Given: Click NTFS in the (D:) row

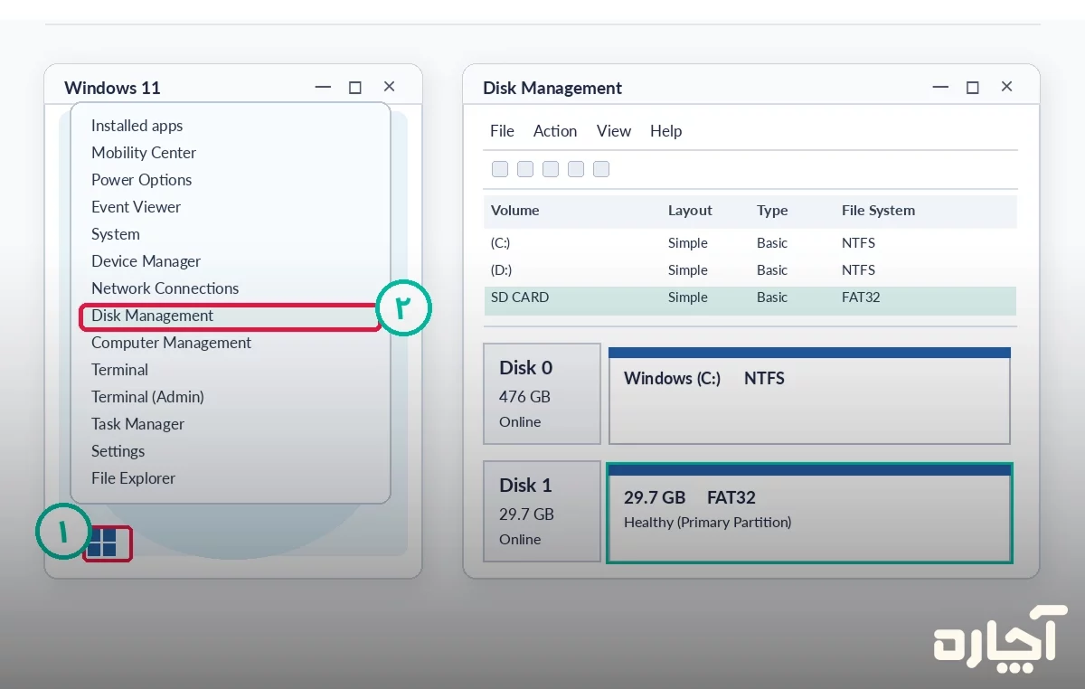Looking at the screenshot, I should click(x=858, y=270).
